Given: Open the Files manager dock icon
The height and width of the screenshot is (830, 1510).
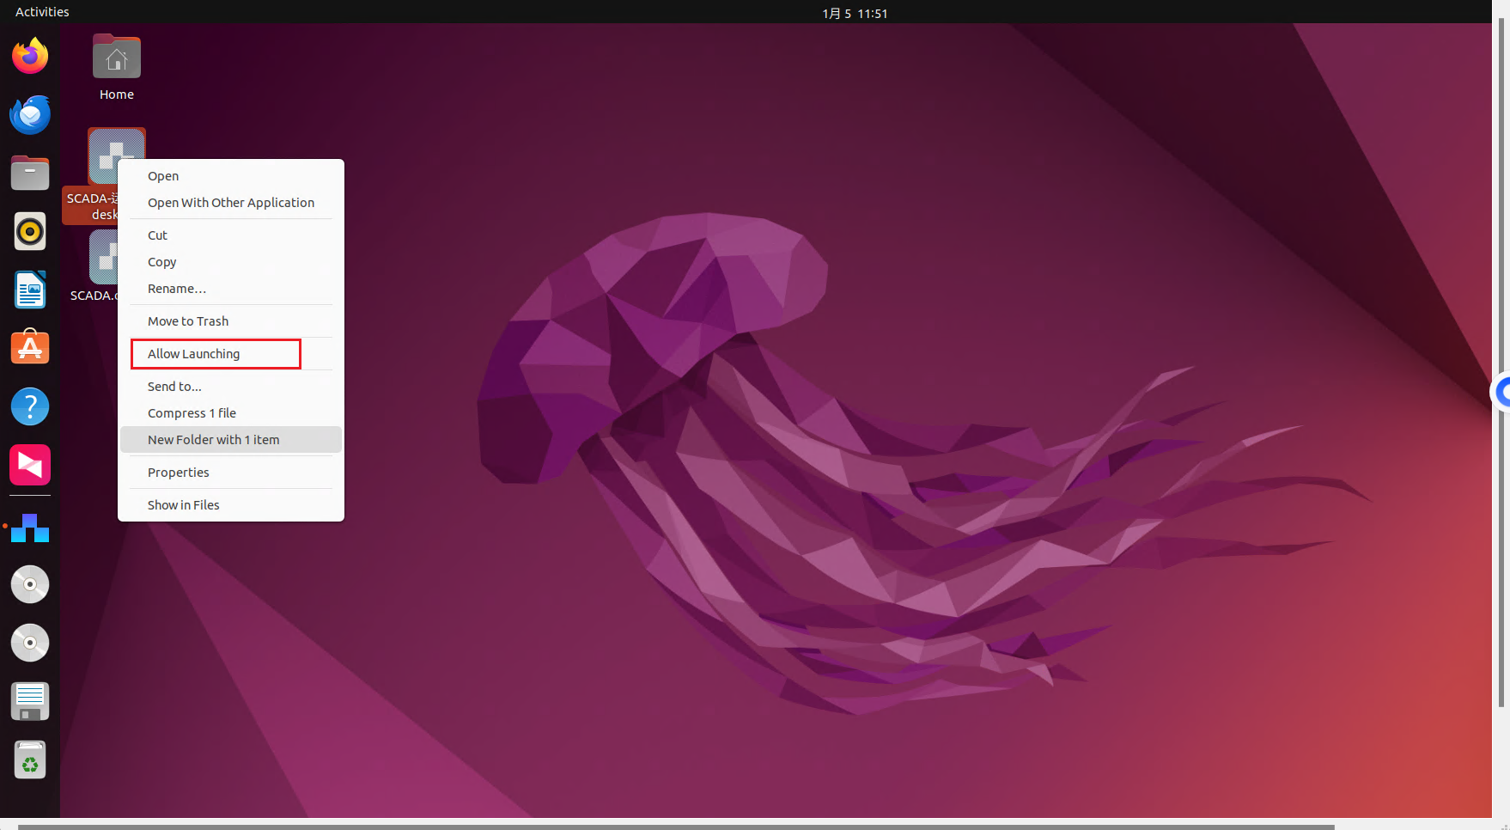Looking at the screenshot, I should click(x=30, y=174).
